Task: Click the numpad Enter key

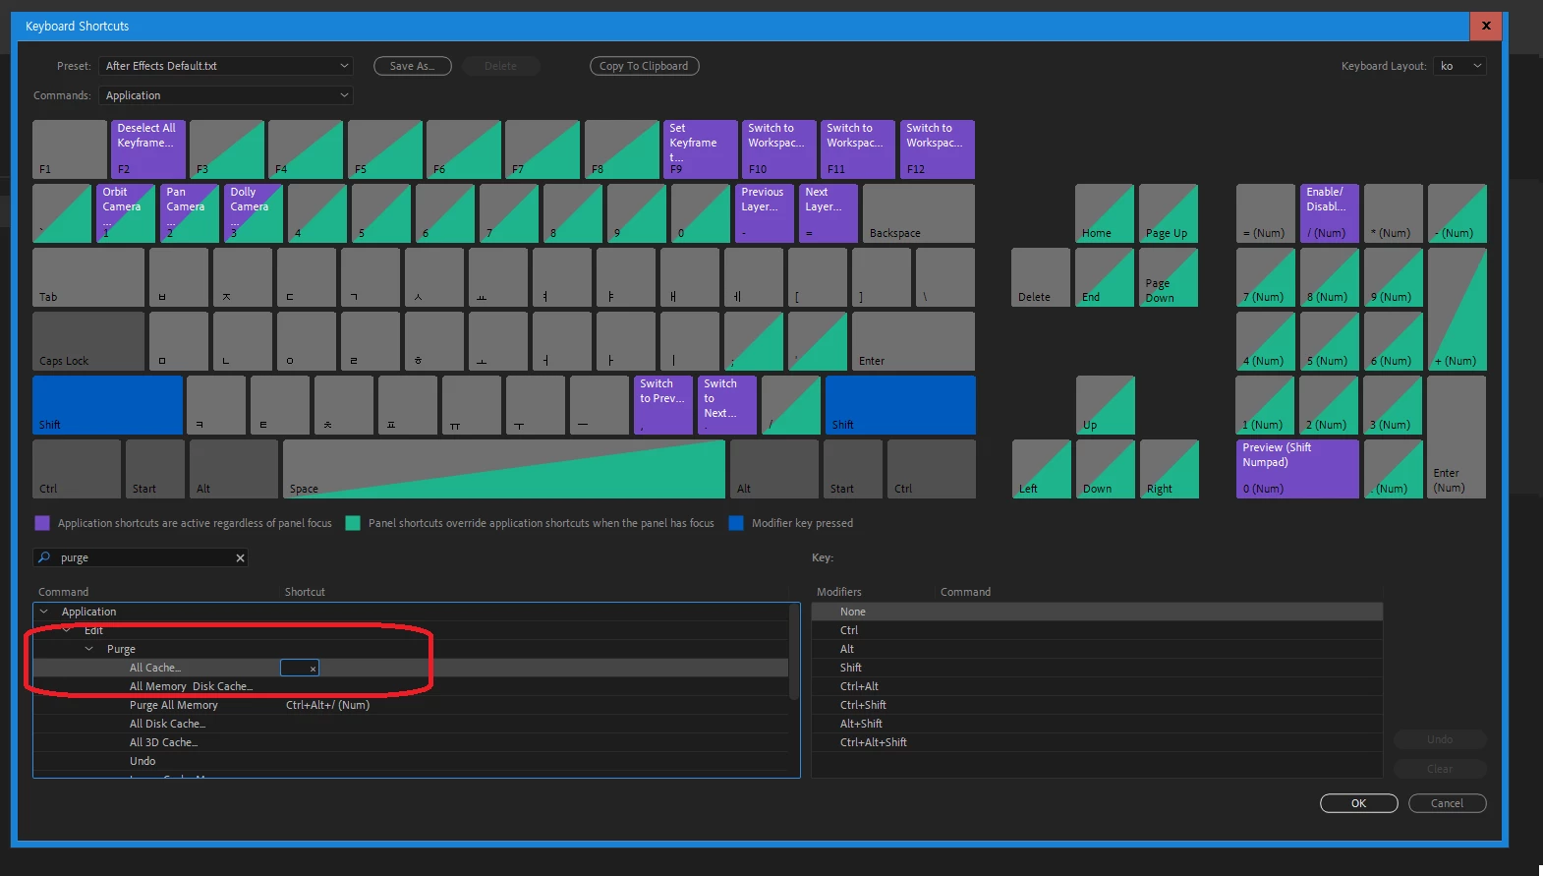Action: 1457,437
